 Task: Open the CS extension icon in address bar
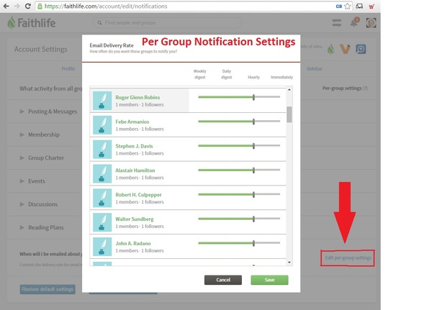(x=339, y=6)
